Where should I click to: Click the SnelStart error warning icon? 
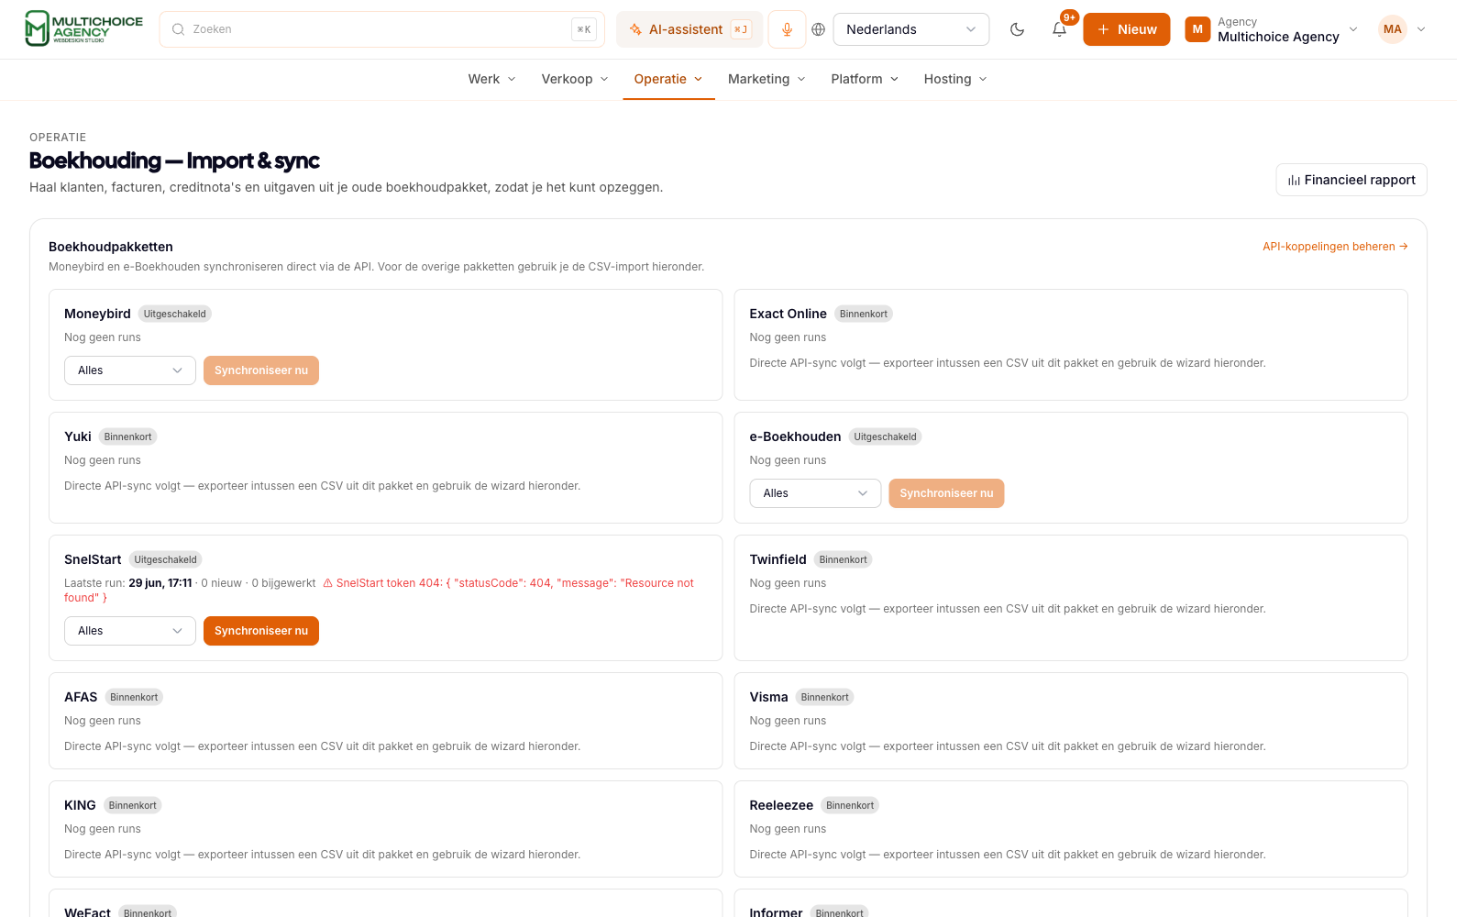(x=327, y=583)
